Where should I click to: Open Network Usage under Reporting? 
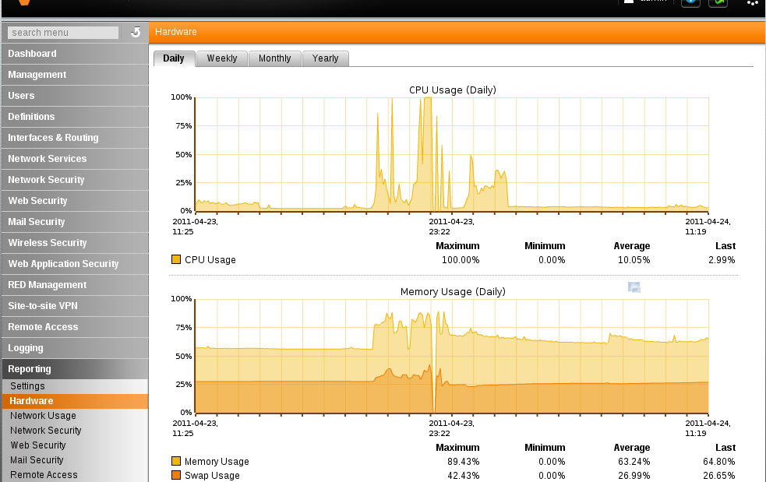coord(43,416)
